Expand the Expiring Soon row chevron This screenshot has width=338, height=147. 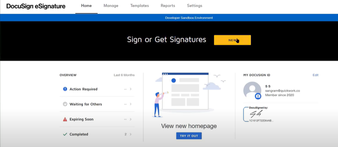point(131,119)
